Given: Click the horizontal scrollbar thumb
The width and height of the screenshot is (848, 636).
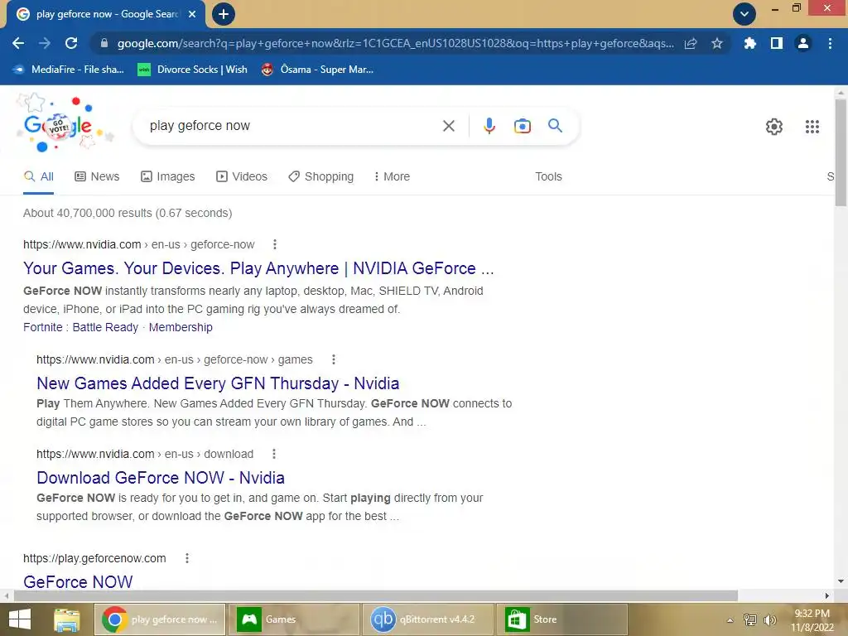Looking at the screenshot, I should [x=376, y=595].
